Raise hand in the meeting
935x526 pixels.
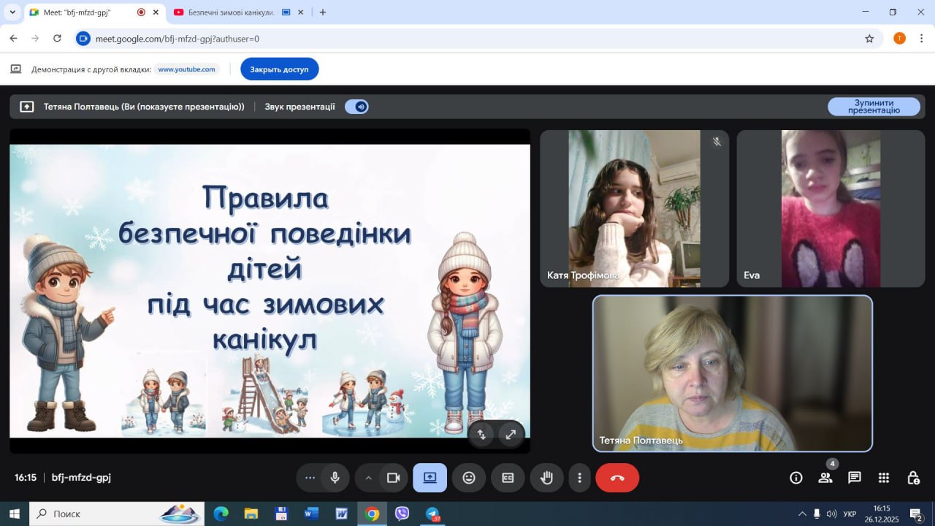click(x=546, y=478)
